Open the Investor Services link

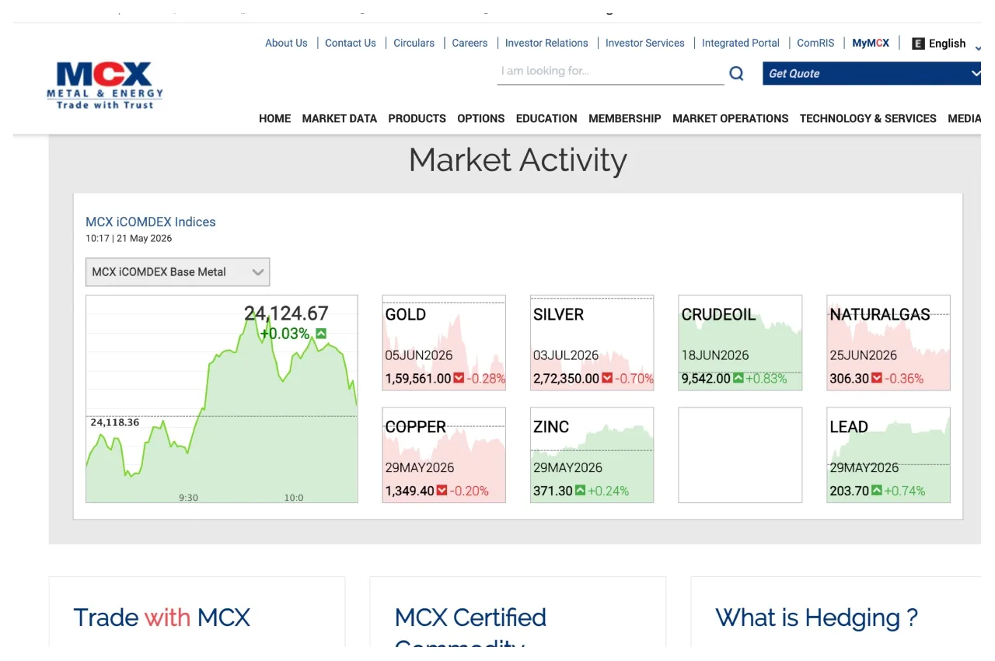click(x=645, y=43)
